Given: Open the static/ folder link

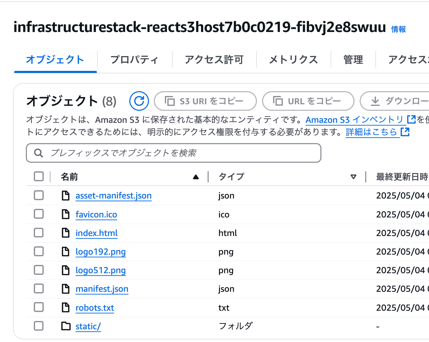Looking at the screenshot, I should coord(88,326).
